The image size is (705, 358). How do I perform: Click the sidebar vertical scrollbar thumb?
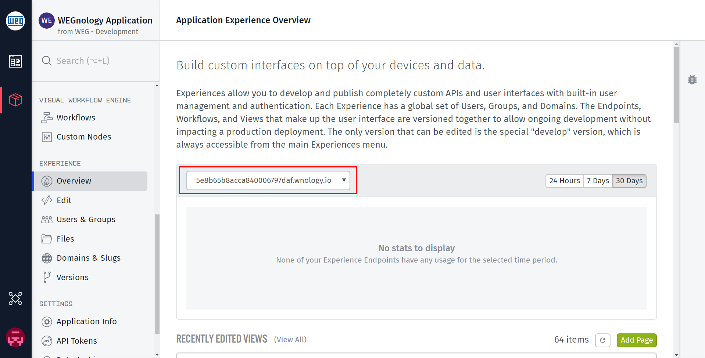pos(157,274)
